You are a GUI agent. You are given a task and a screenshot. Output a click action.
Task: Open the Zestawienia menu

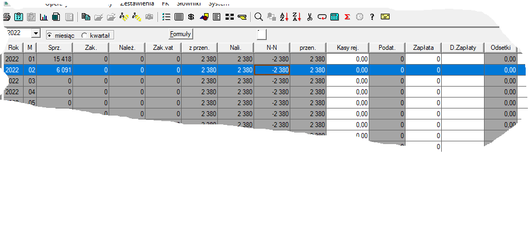[137, 3]
